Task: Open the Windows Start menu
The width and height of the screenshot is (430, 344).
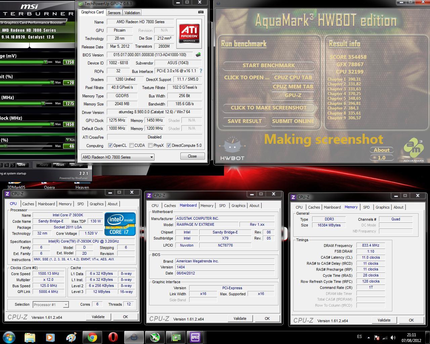Action: click(x=9, y=337)
